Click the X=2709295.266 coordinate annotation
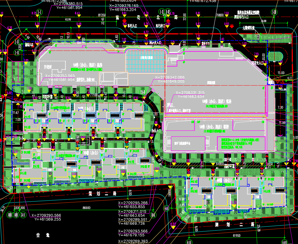 [133, 203]
